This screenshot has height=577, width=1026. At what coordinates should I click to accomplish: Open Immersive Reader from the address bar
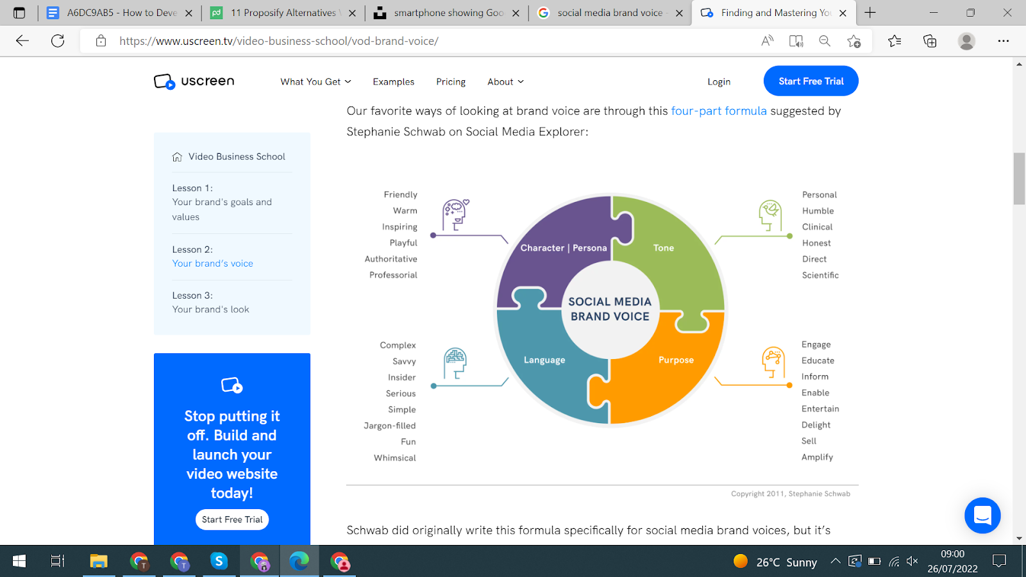[796, 41]
